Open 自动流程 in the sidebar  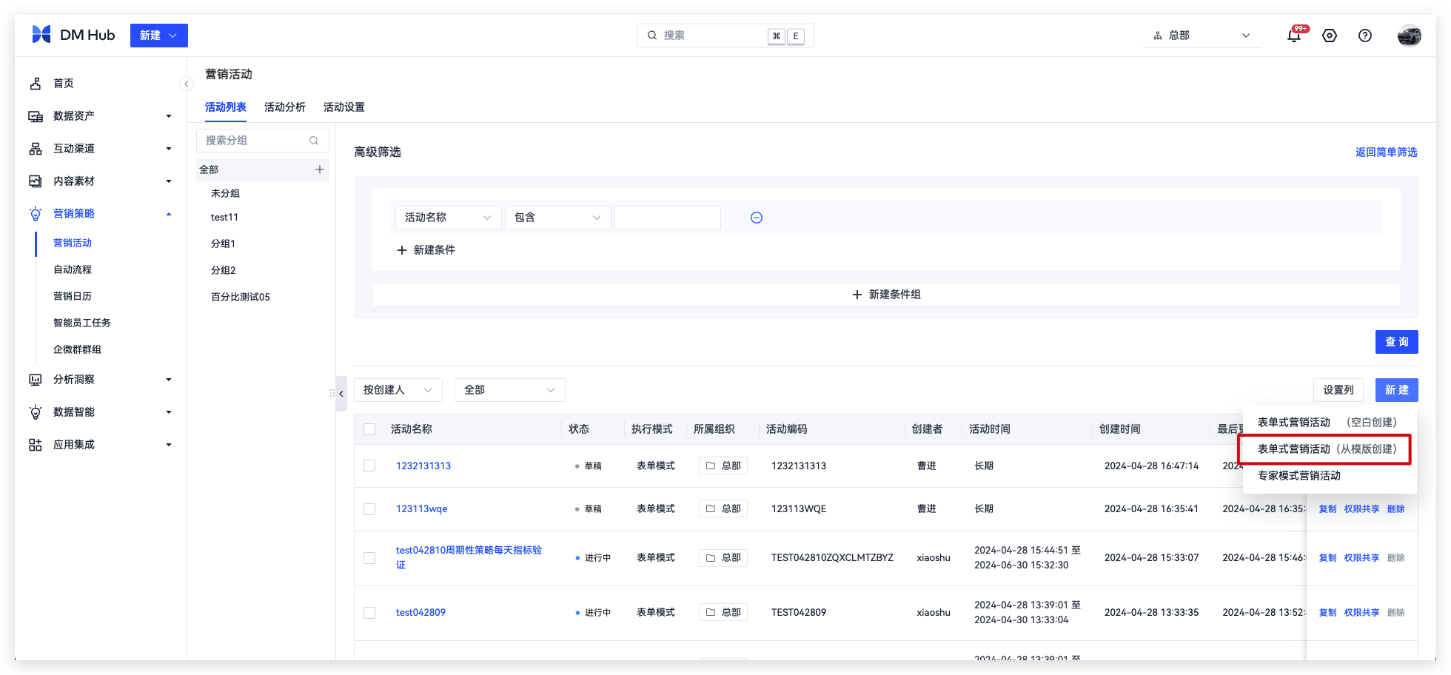coord(73,270)
